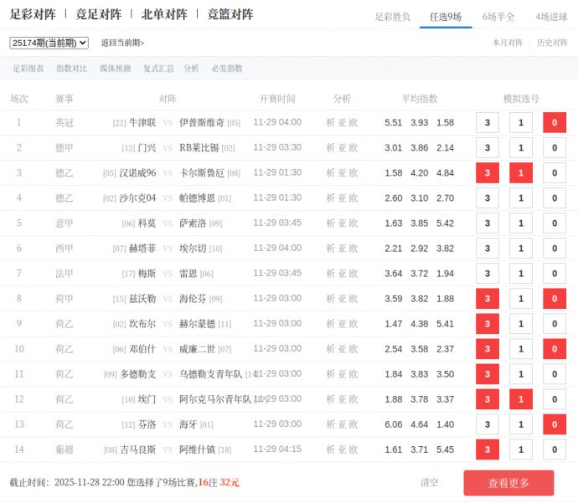The image size is (578, 503).
Task: Click the 清空 clear button
Action: (429, 482)
